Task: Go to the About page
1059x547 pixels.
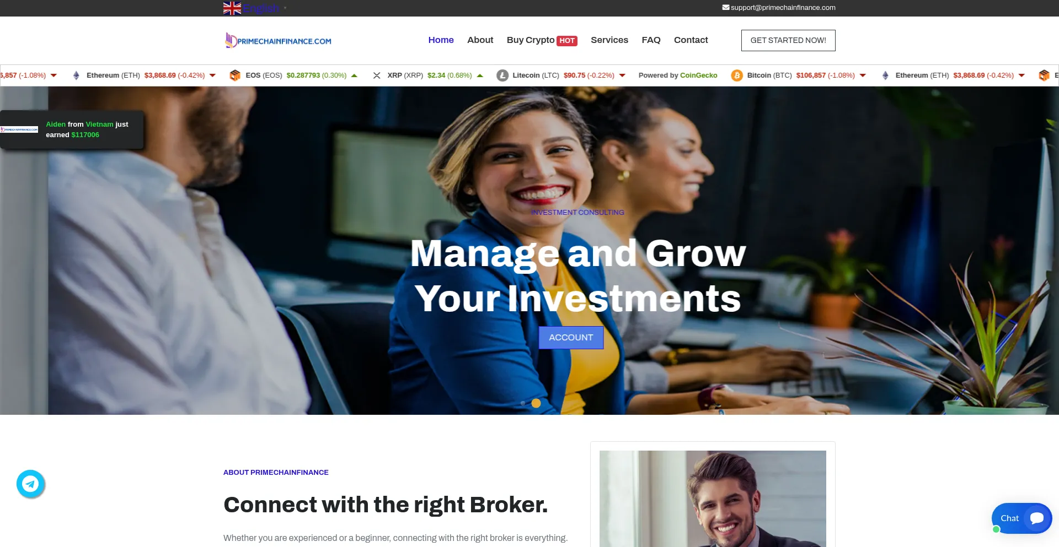Action: coord(480,40)
